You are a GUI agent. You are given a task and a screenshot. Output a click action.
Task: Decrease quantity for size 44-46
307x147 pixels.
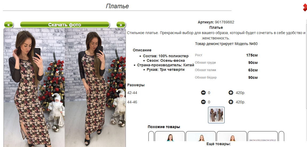click(203, 102)
